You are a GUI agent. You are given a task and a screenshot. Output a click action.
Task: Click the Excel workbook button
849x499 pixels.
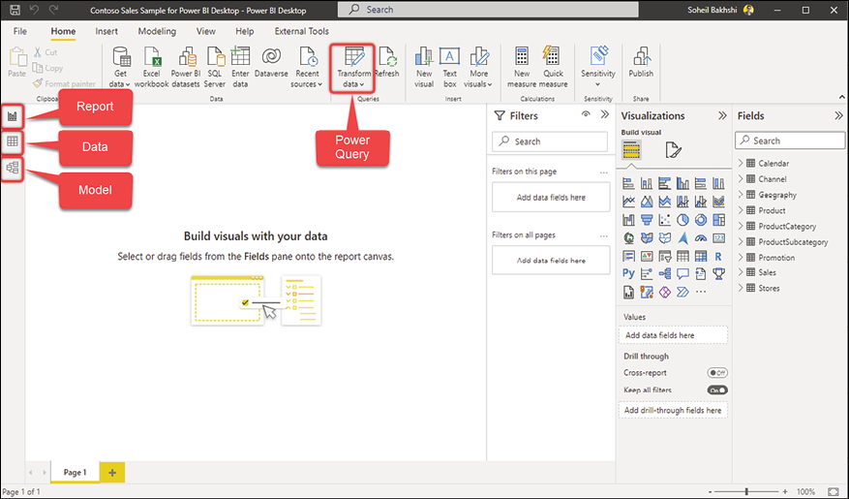pos(152,67)
